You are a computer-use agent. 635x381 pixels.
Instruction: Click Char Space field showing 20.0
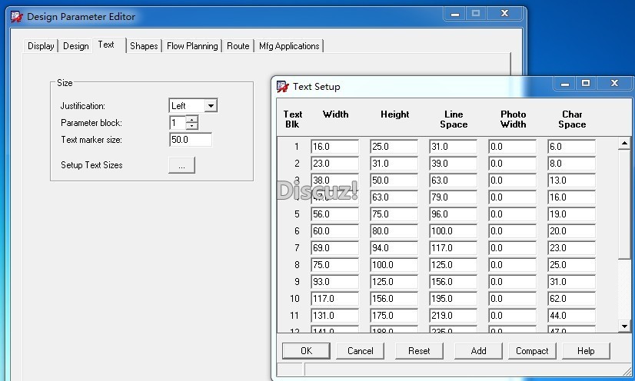571,231
